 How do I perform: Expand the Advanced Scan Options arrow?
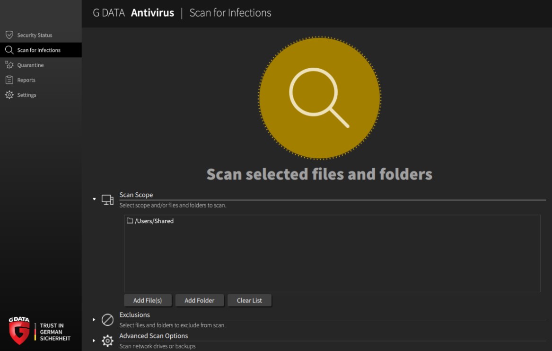coord(94,341)
